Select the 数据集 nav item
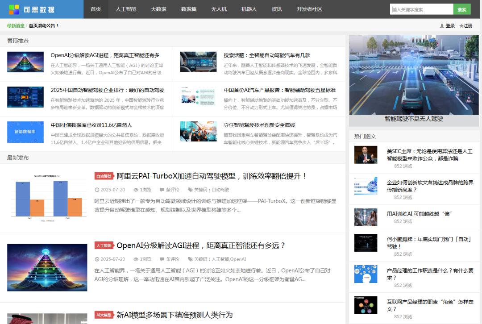This screenshot has height=324, width=482. pos(189,9)
